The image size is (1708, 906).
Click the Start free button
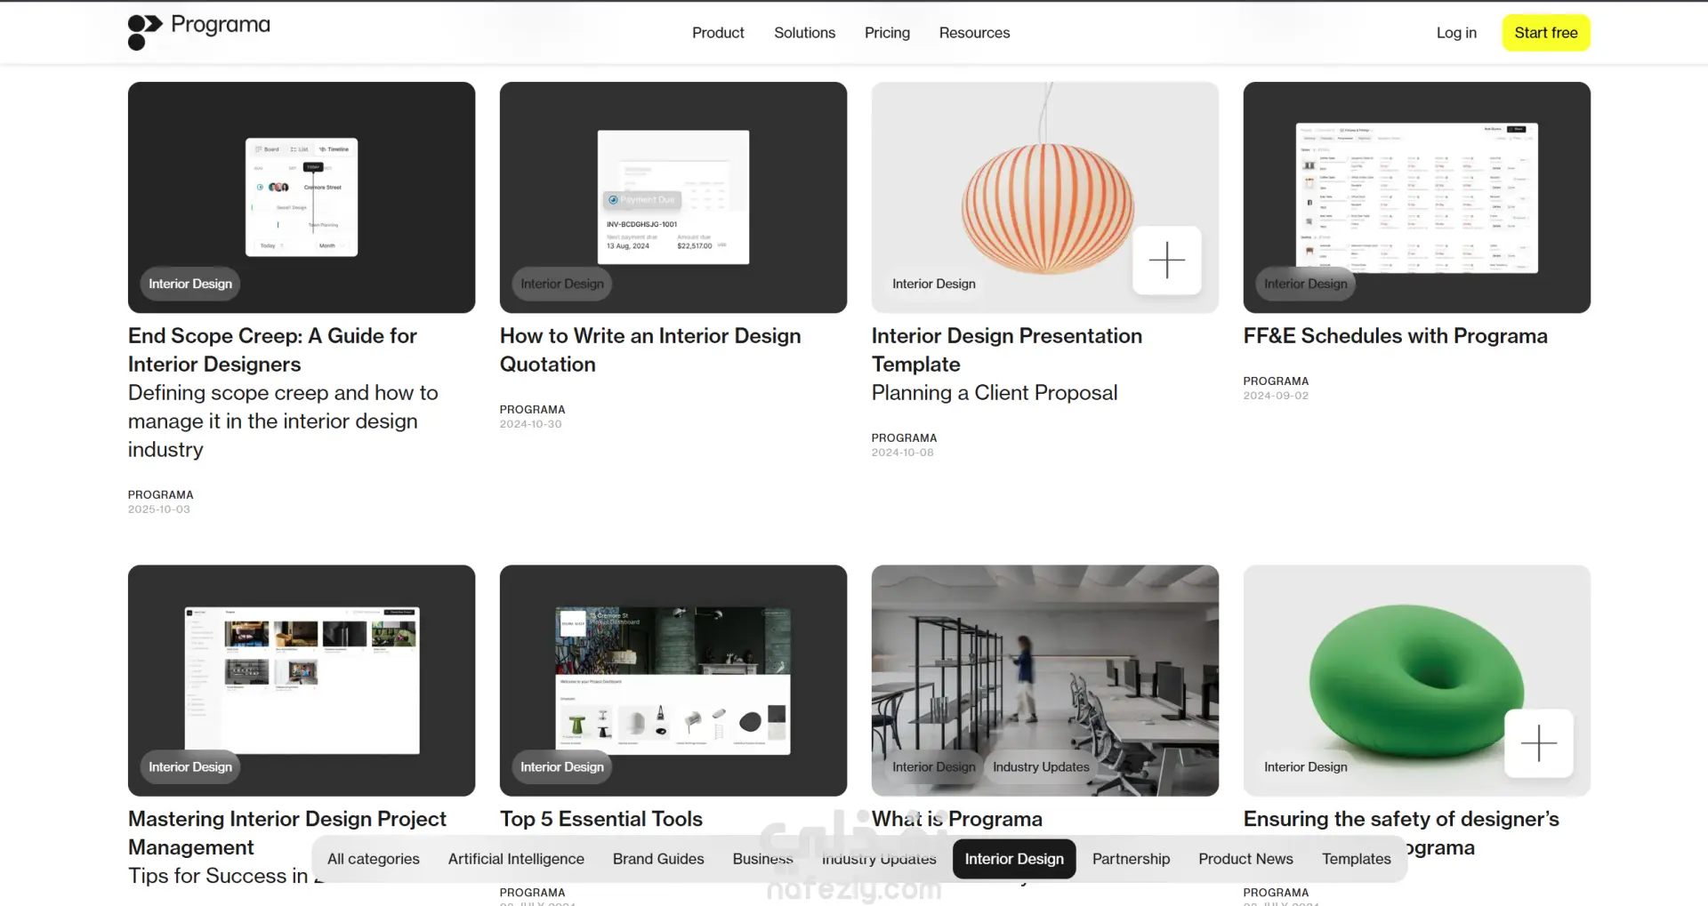[1546, 33]
